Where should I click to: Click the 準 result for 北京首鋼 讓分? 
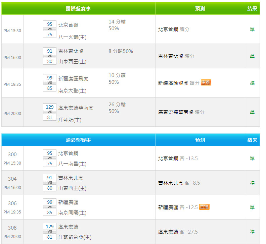pos(252,29)
